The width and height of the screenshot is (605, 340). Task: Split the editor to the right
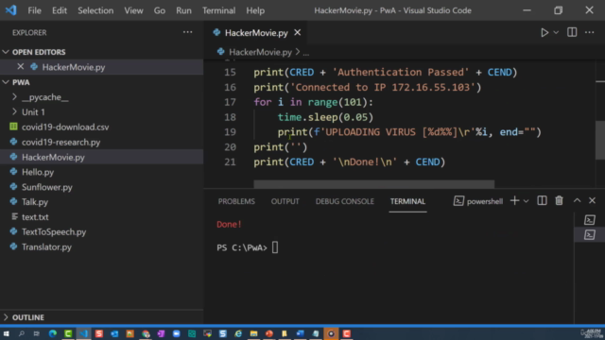pos(572,32)
